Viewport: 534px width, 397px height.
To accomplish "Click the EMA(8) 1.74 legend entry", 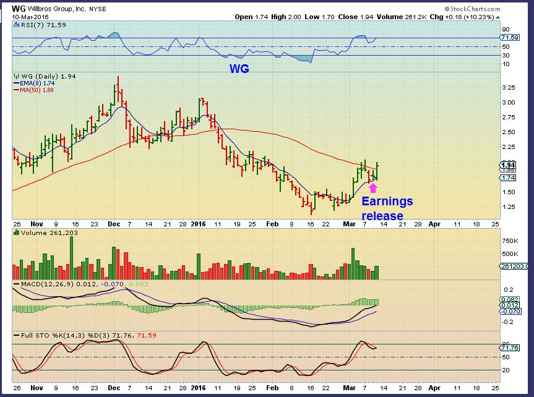I will tap(34, 83).
